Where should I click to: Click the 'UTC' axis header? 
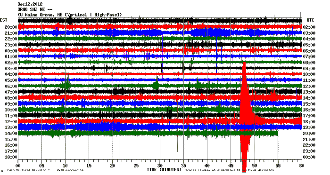click(x=310, y=20)
